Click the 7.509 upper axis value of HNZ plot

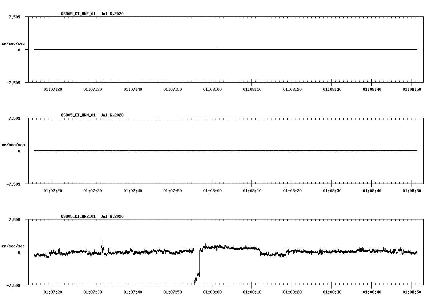point(14,219)
